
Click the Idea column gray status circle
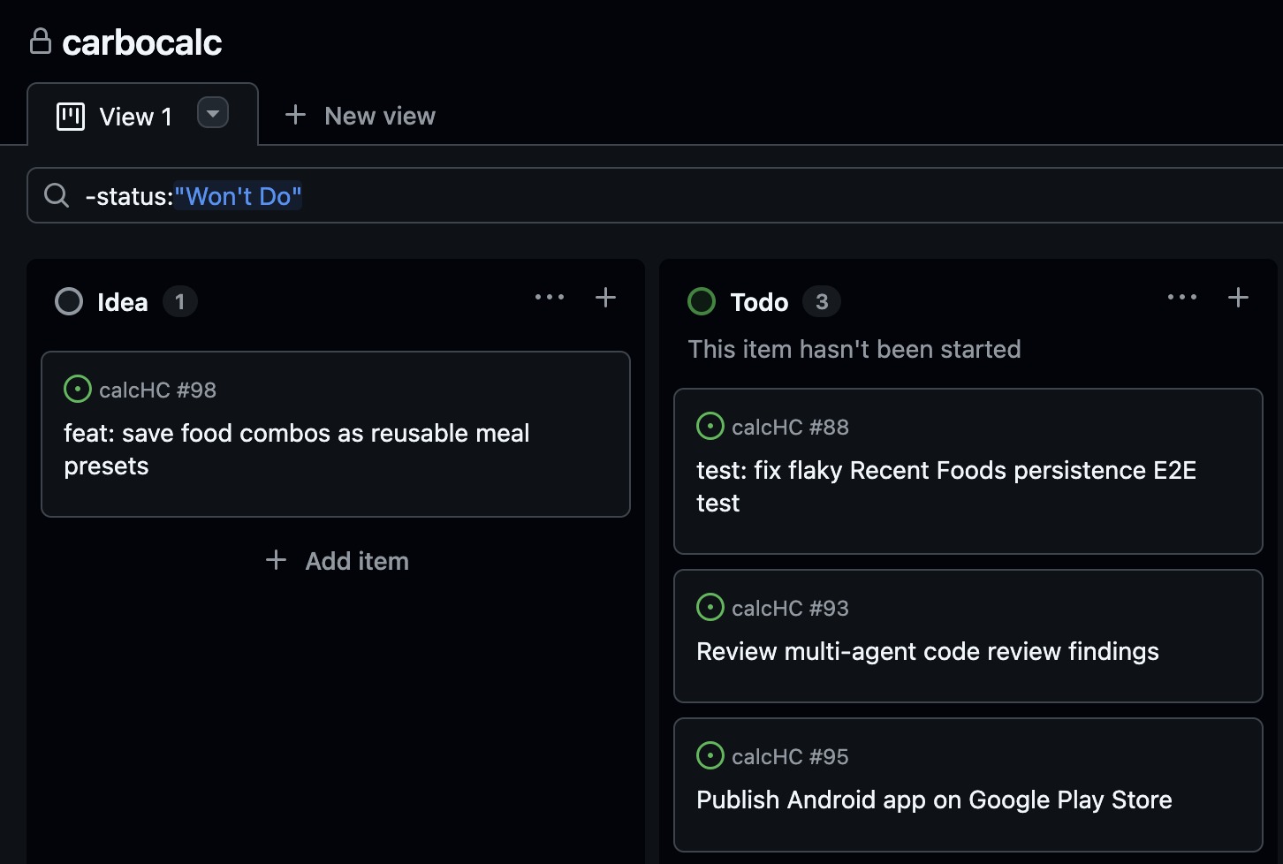point(69,302)
